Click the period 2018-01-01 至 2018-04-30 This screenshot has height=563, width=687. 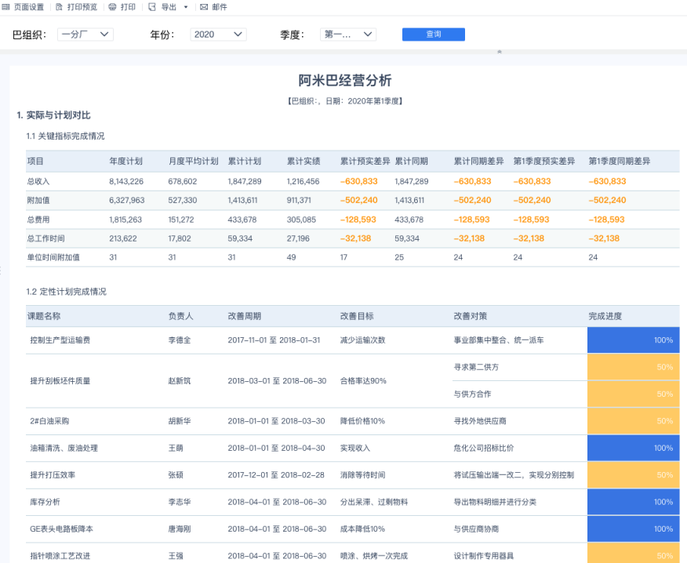tap(277, 449)
